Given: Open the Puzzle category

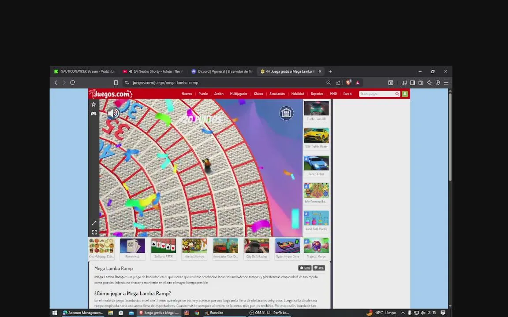Looking at the screenshot, I should [x=203, y=94].
